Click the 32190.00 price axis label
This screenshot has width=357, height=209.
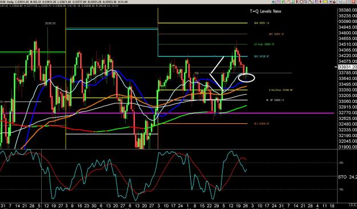[348, 135]
